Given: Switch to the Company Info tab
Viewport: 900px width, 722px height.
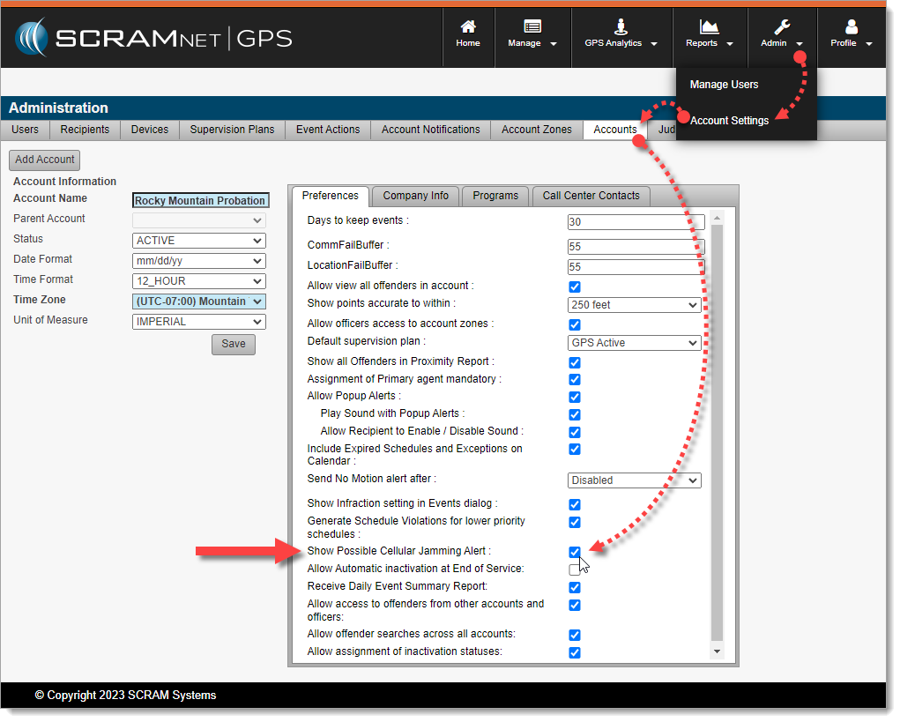Looking at the screenshot, I should point(416,196).
